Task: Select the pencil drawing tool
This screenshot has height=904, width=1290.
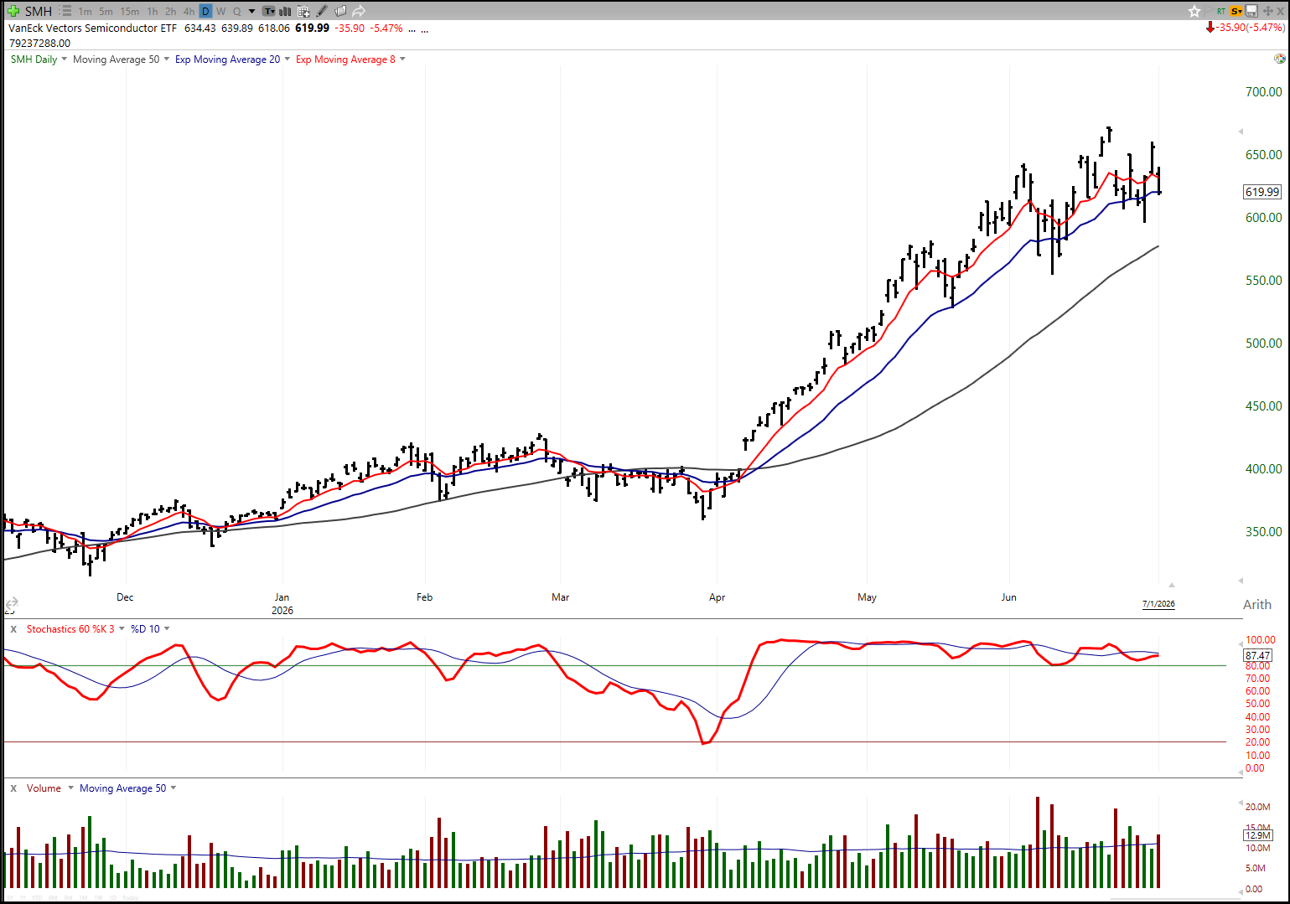Action: tap(322, 11)
